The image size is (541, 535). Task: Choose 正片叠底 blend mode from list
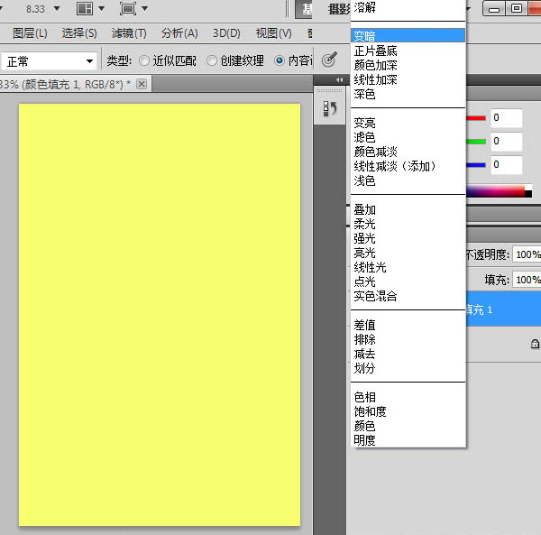(375, 51)
